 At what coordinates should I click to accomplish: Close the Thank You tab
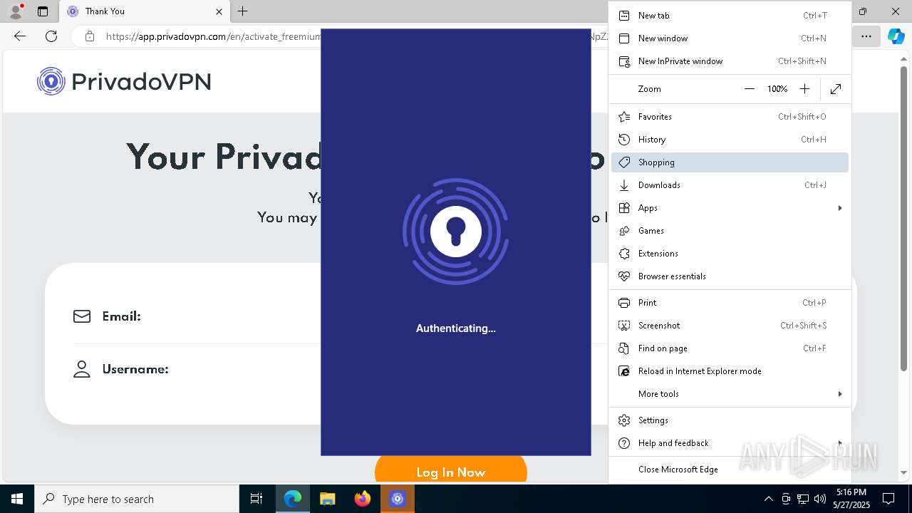[219, 11]
